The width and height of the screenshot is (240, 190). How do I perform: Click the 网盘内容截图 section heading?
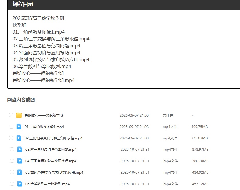[21, 100]
